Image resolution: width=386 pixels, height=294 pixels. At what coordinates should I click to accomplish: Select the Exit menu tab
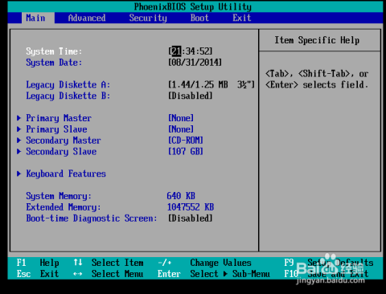pyautogui.click(x=242, y=18)
